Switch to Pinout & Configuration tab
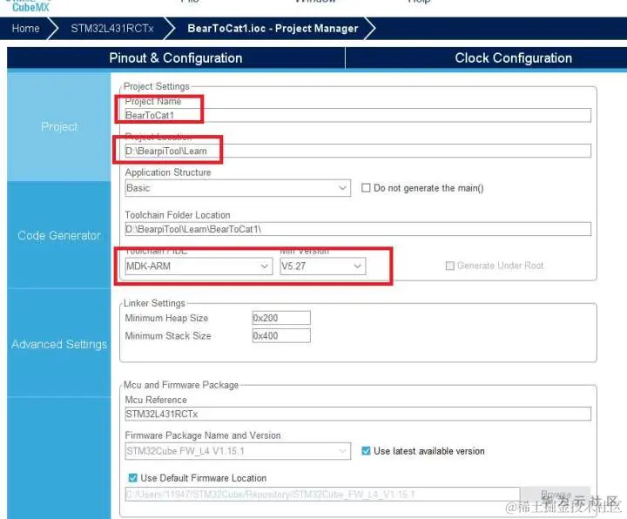Viewport: 627px width, 519px height. point(176,58)
